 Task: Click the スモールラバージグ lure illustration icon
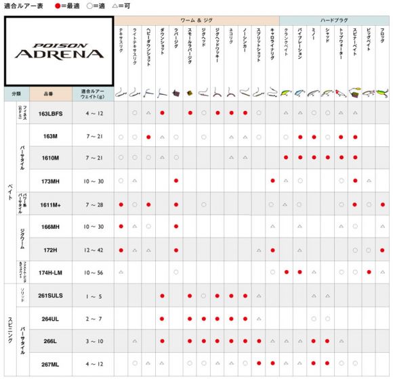point(190,93)
